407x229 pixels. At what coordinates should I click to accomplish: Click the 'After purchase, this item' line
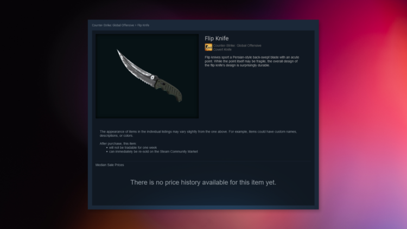click(x=118, y=143)
